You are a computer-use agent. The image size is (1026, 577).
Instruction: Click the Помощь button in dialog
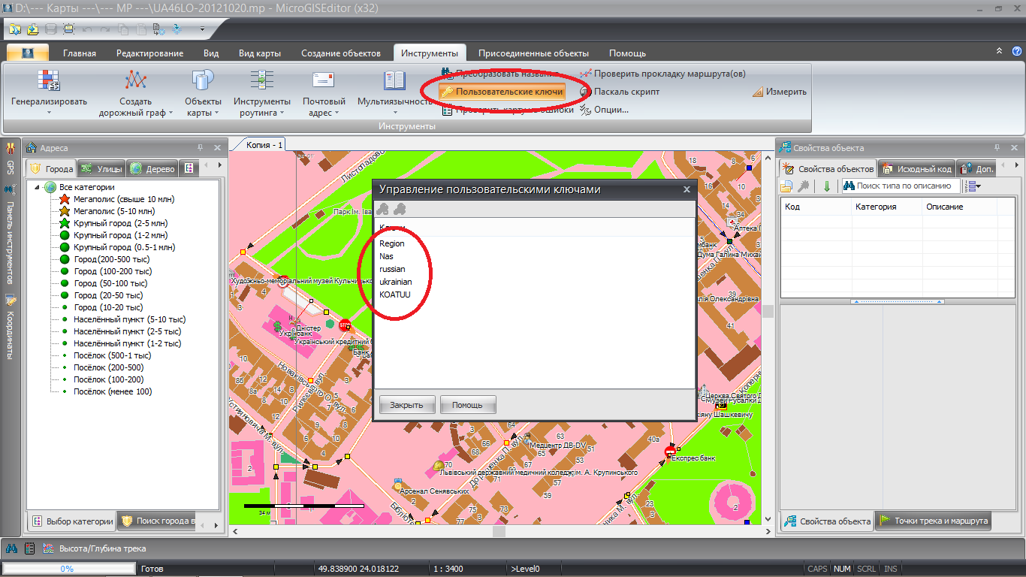pyautogui.click(x=467, y=405)
